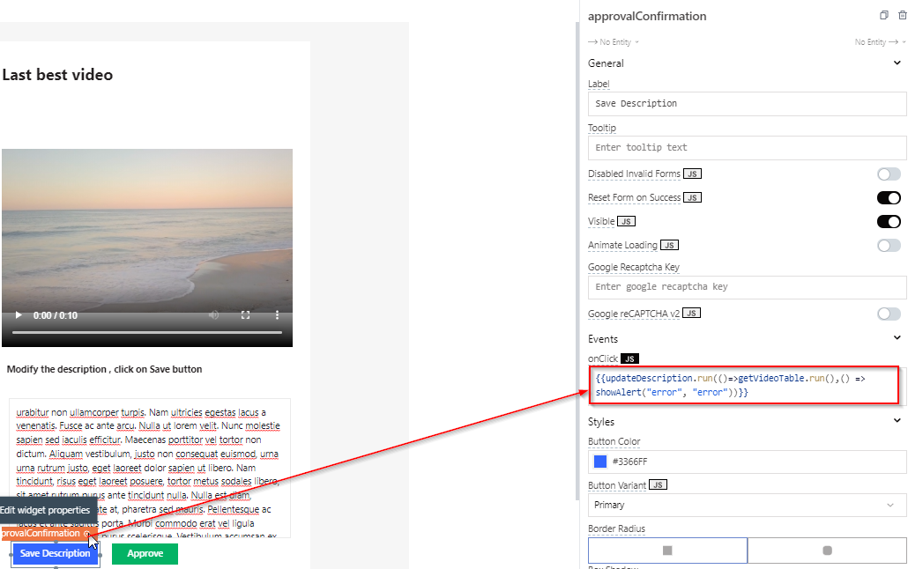Enable Animate Loading switch

tap(889, 246)
